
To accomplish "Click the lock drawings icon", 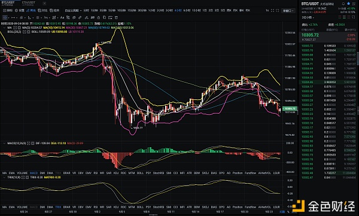I will [x=99, y=17].
